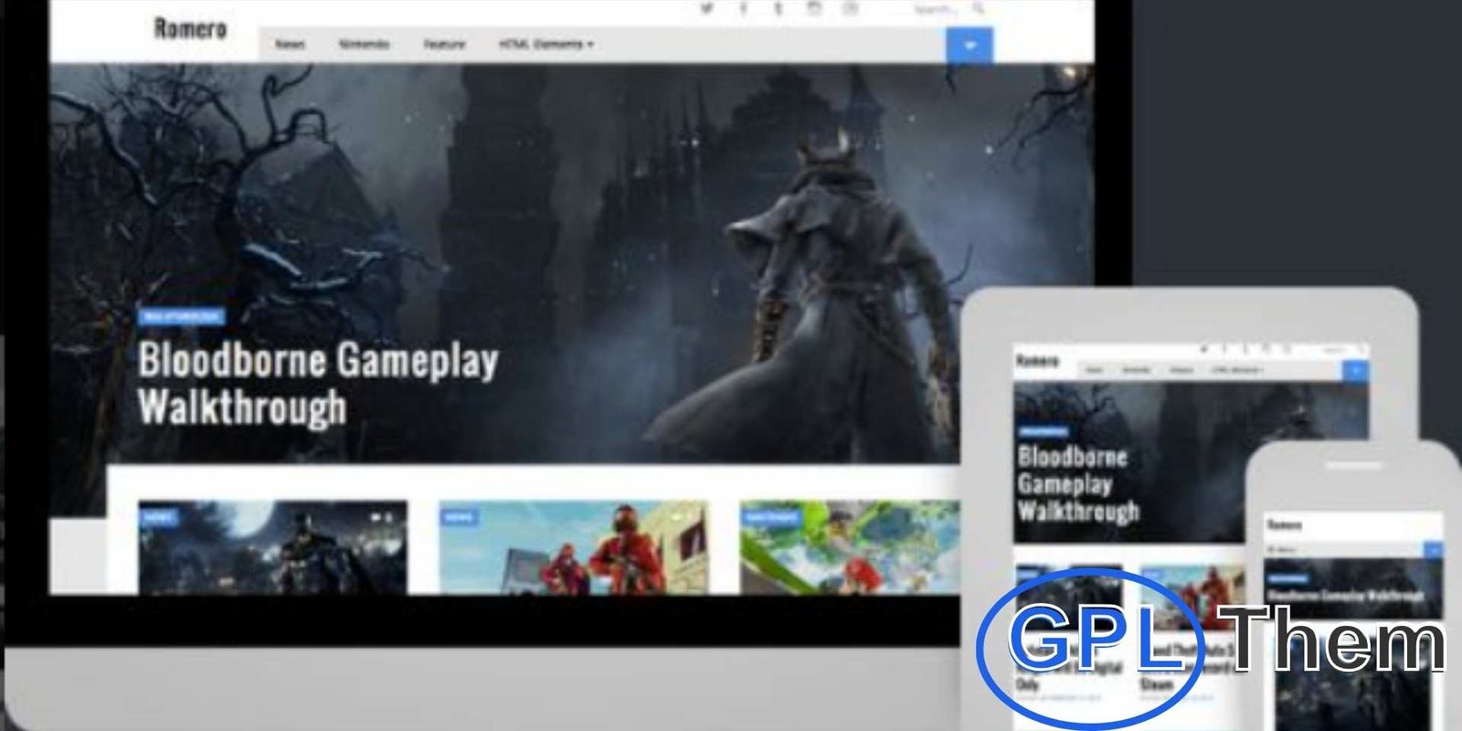The height and width of the screenshot is (731, 1462).
Task: Expand the blue dropdown arrow button
Action: (x=969, y=45)
